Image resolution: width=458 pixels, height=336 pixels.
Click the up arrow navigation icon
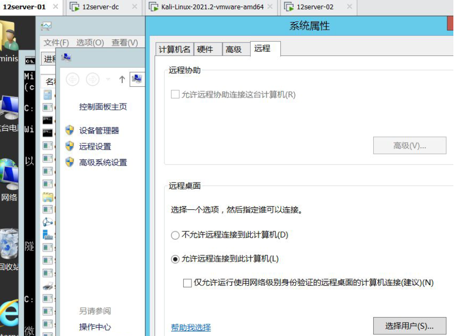(122, 80)
